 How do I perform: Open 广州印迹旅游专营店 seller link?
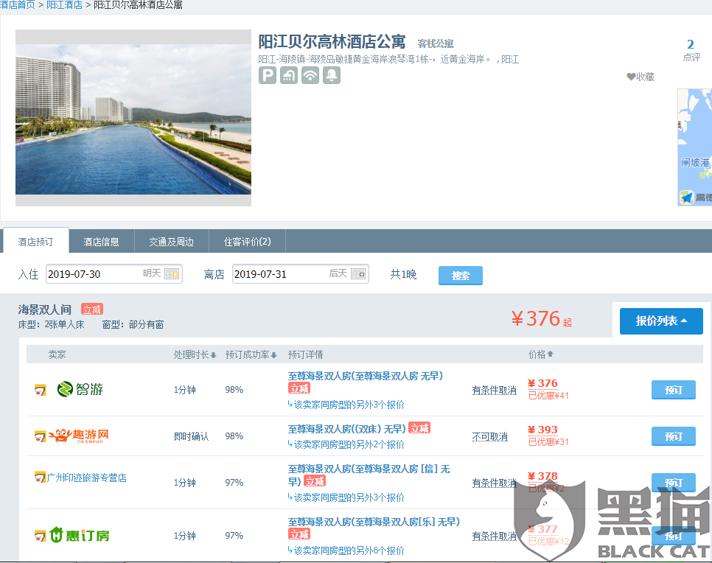[87, 478]
